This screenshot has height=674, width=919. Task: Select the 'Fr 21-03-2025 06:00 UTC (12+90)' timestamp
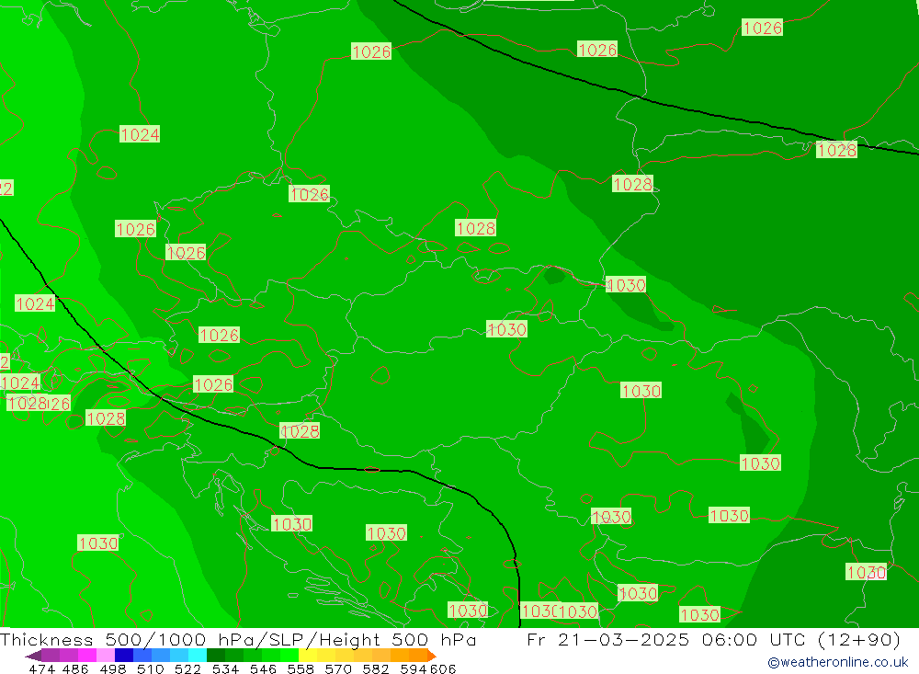click(713, 639)
